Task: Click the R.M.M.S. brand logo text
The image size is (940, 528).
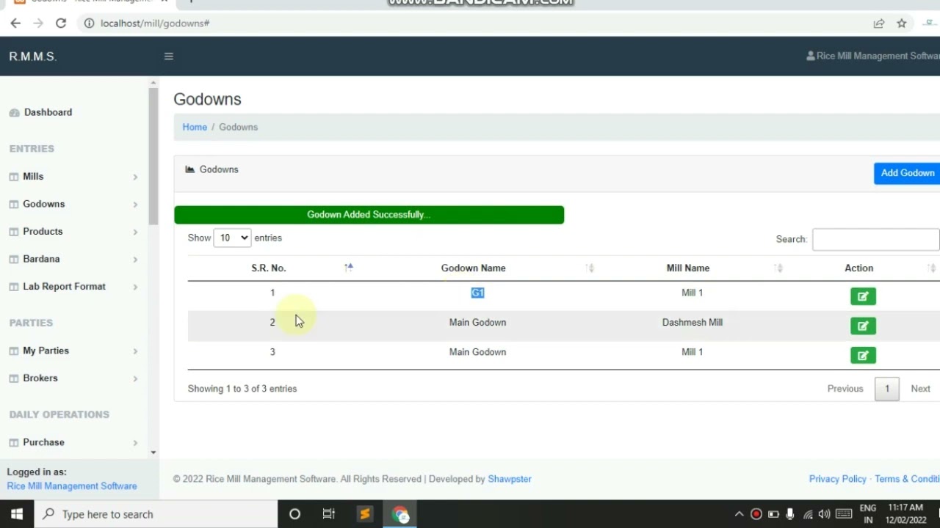Action: pos(32,56)
